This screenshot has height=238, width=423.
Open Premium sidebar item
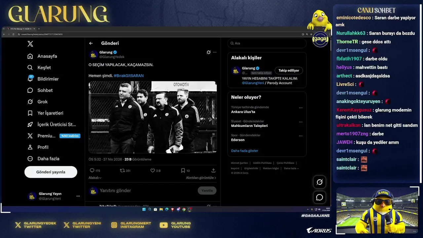[x=41, y=136]
